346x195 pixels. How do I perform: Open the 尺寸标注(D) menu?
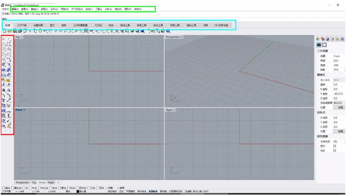[x=77, y=9]
